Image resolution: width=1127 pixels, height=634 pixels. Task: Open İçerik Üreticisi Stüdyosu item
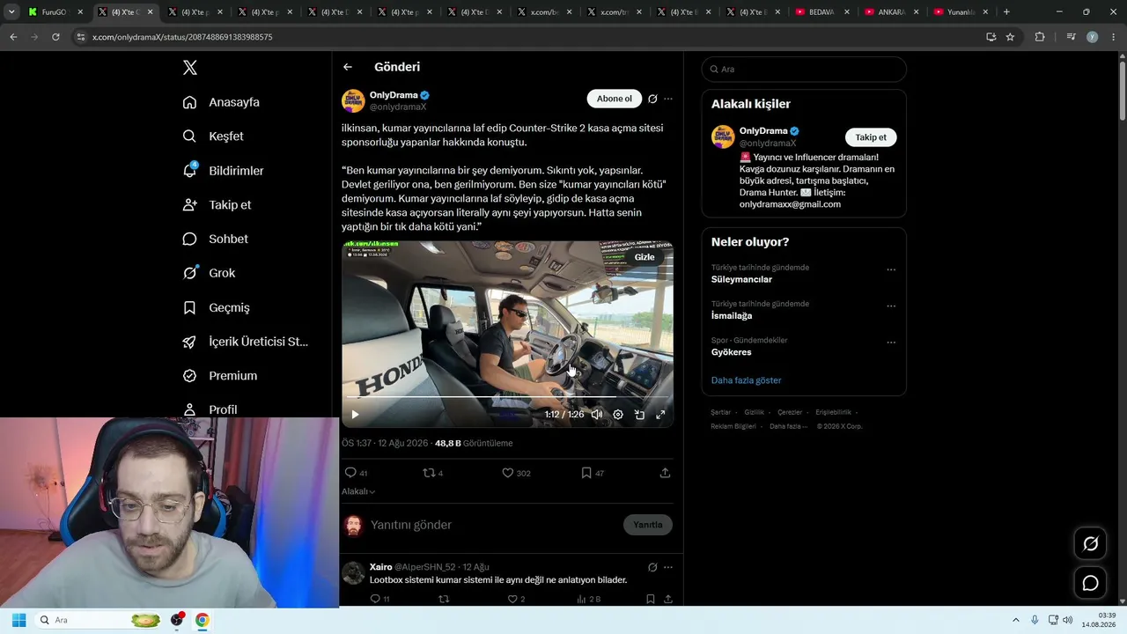point(245,342)
